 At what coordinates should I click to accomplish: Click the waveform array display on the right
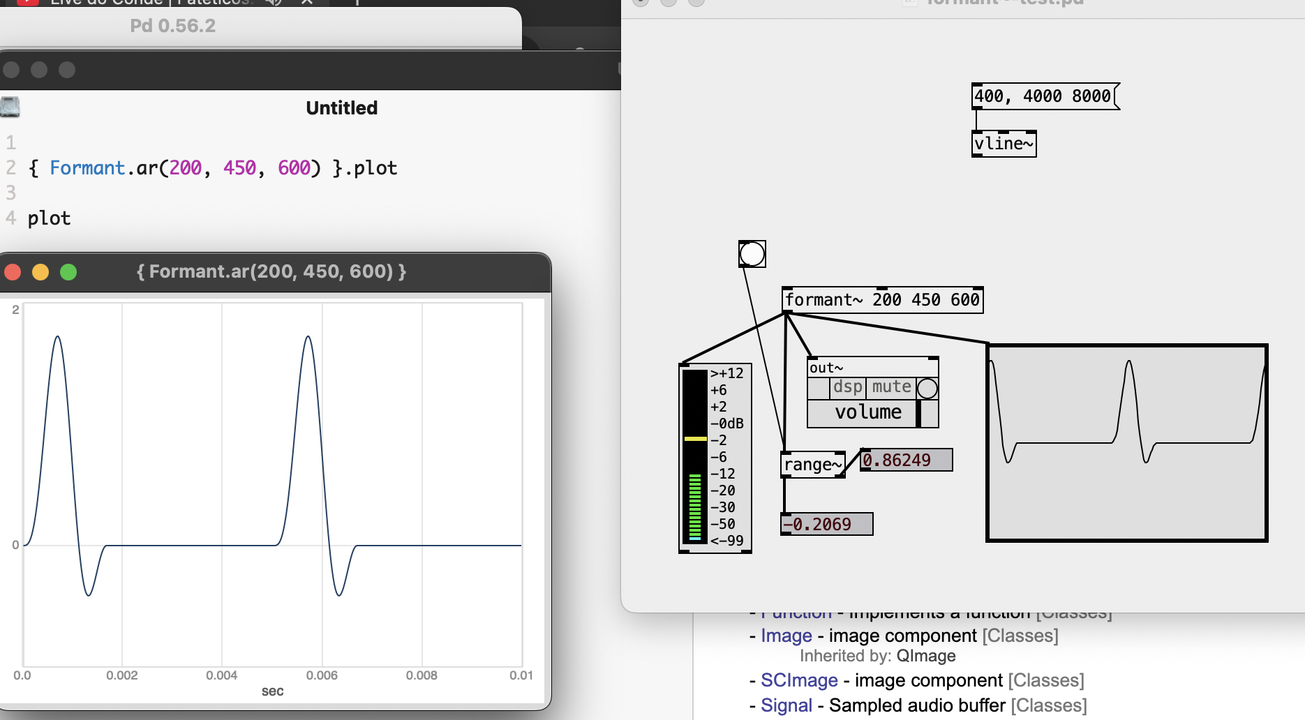[x=1126, y=444]
